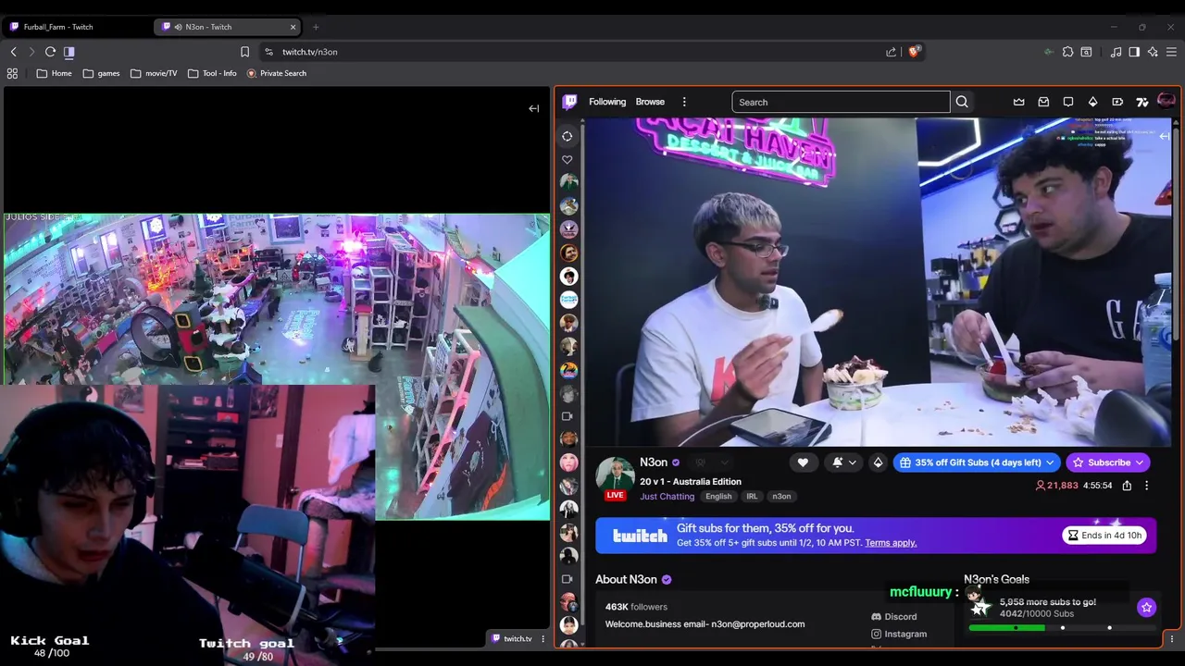Open a new browser tab

click(315, 27)
